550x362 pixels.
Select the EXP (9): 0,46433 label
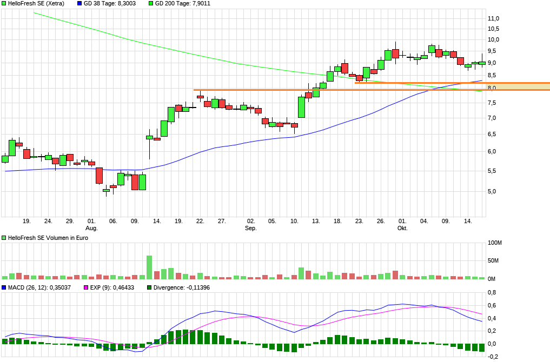[112, 287]
